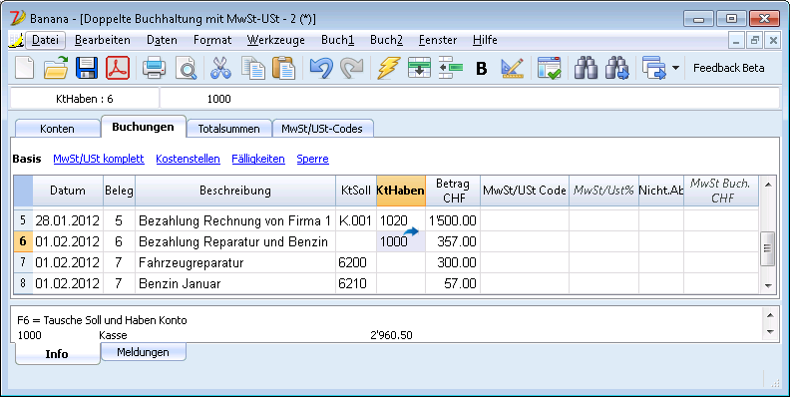Screen dimensions: 790x397
Task: Open the Bearbeiten menu
Action: point(103,40)
